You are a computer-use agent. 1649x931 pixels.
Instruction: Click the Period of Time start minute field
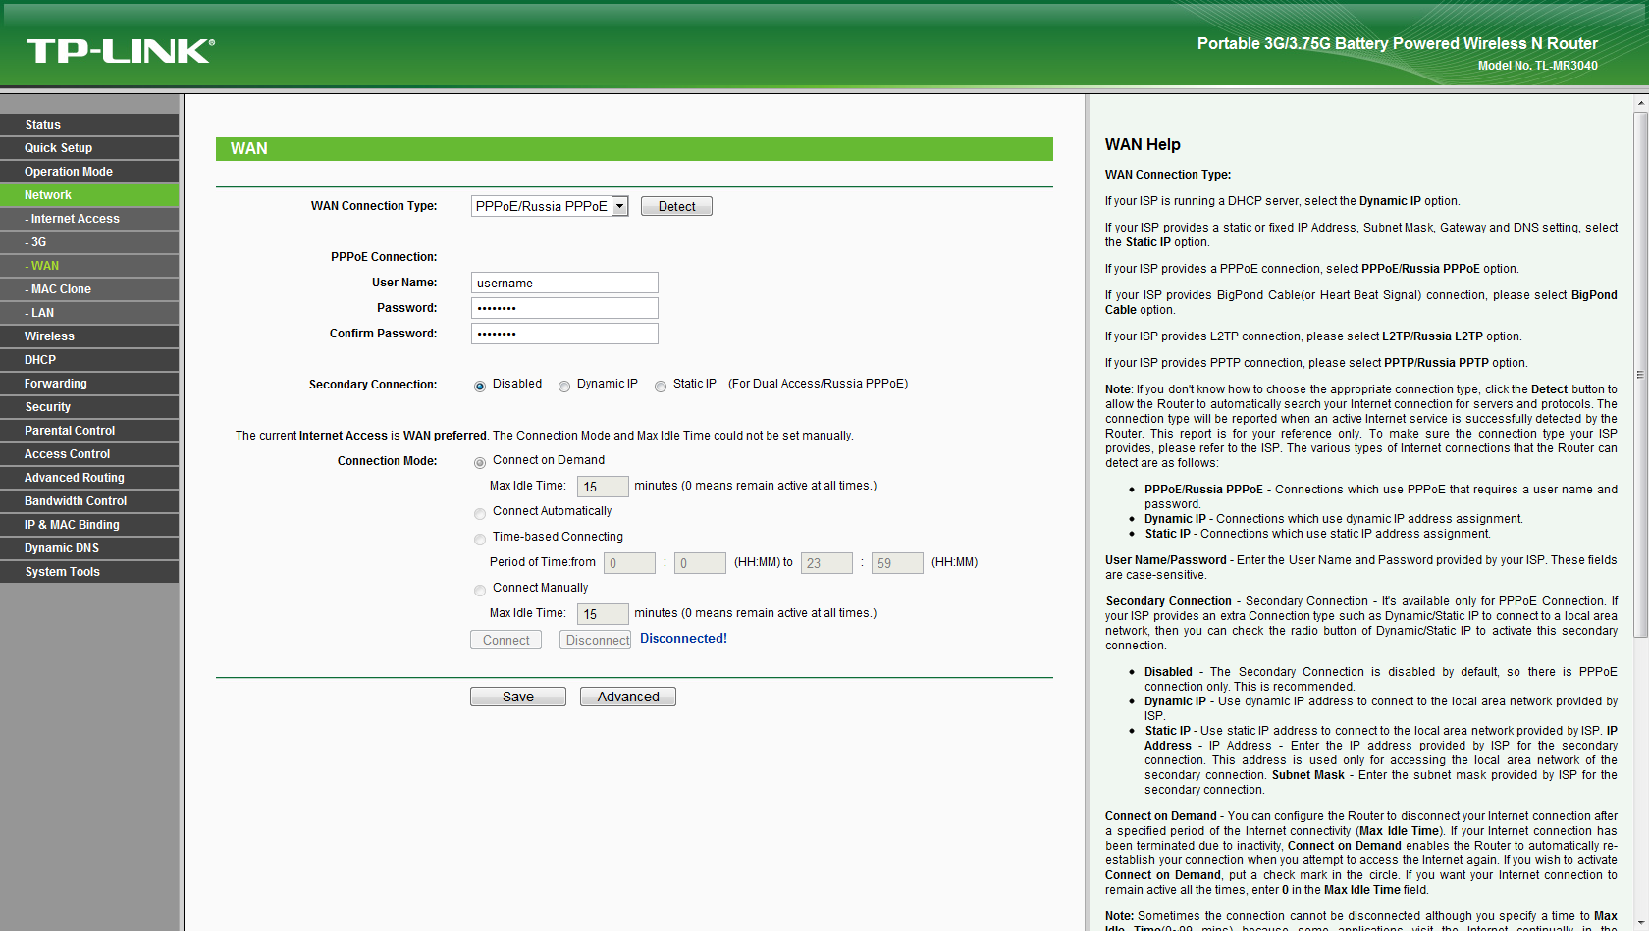tap(700, 563)
